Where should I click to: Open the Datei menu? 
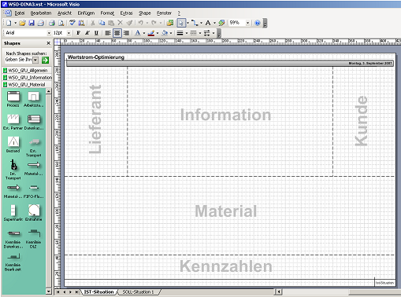click(x=20, y=13)
